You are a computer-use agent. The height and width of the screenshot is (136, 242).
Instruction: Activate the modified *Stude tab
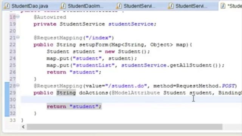[x=231, y=6]
